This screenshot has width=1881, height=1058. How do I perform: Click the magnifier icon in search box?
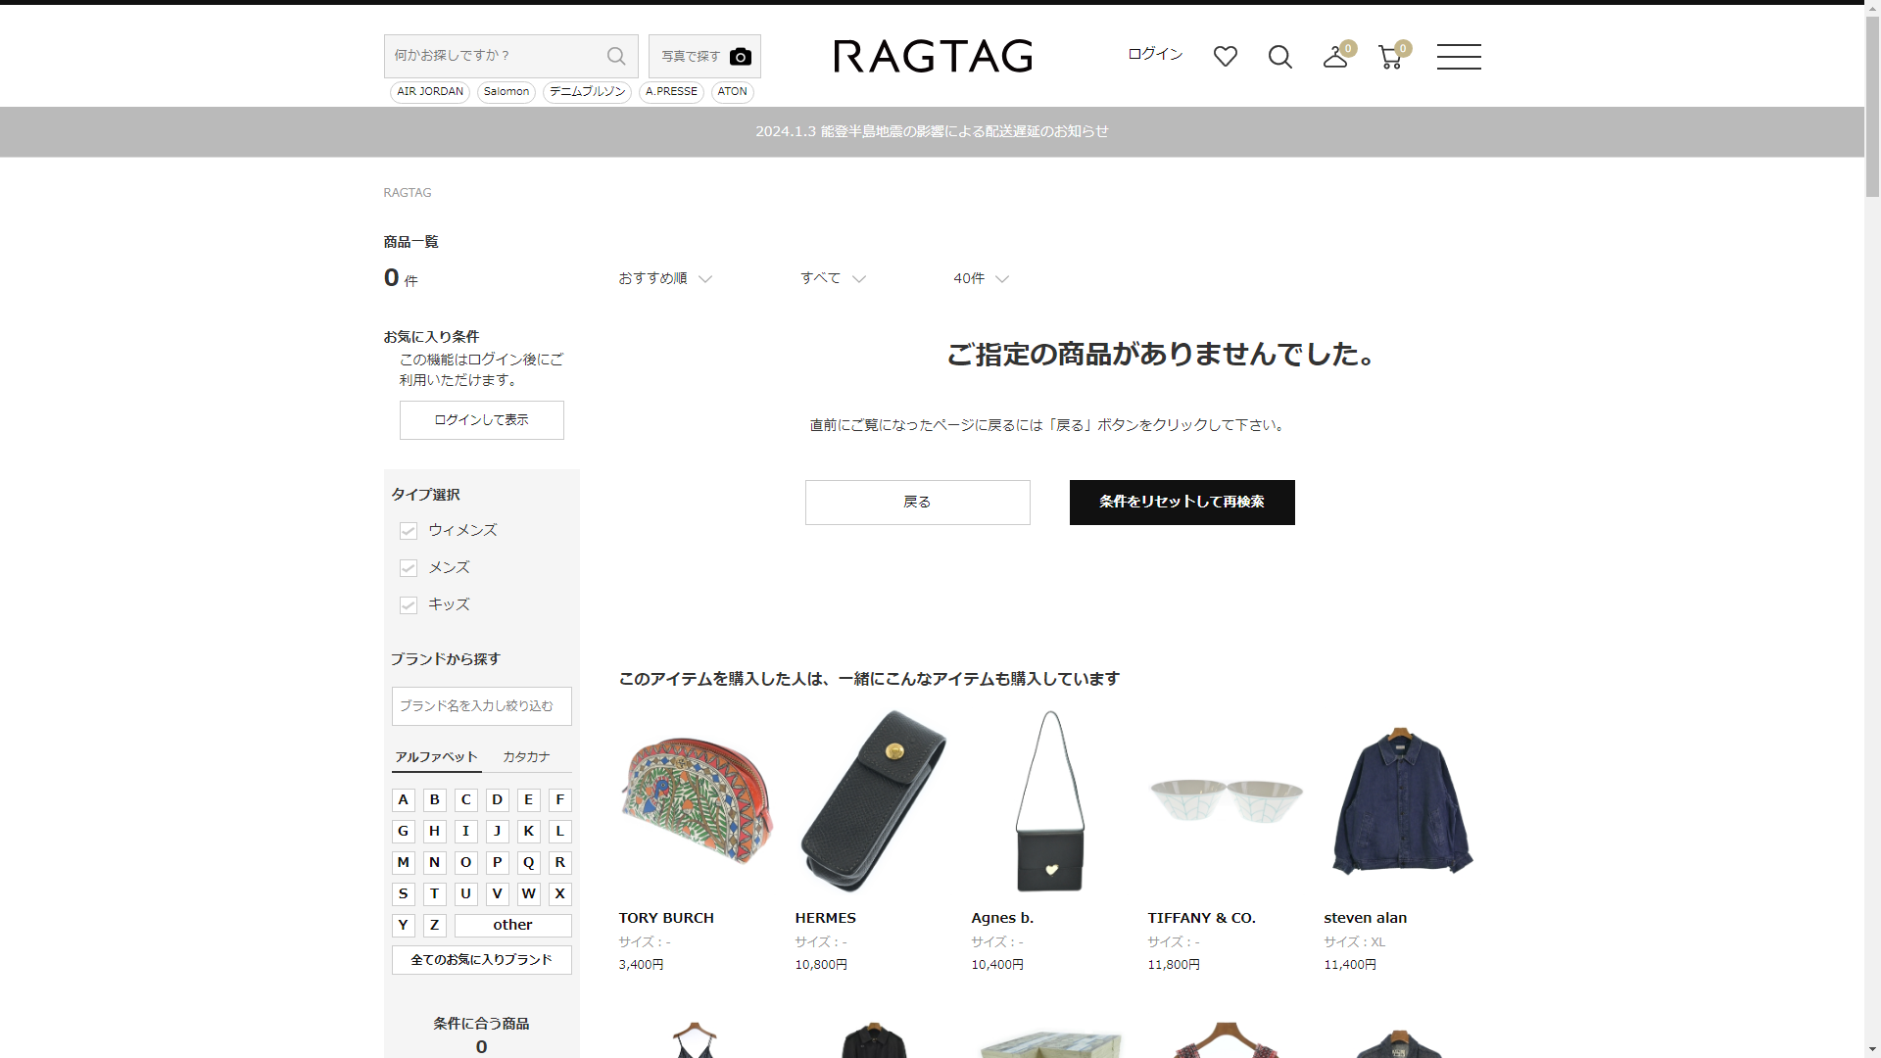coord(616,56)
